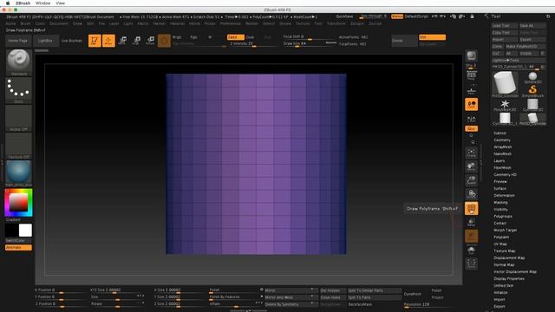Viewport: 555px width, 312px height.
Task: Expand the Deformation subpalette
Action: point(504,195)
